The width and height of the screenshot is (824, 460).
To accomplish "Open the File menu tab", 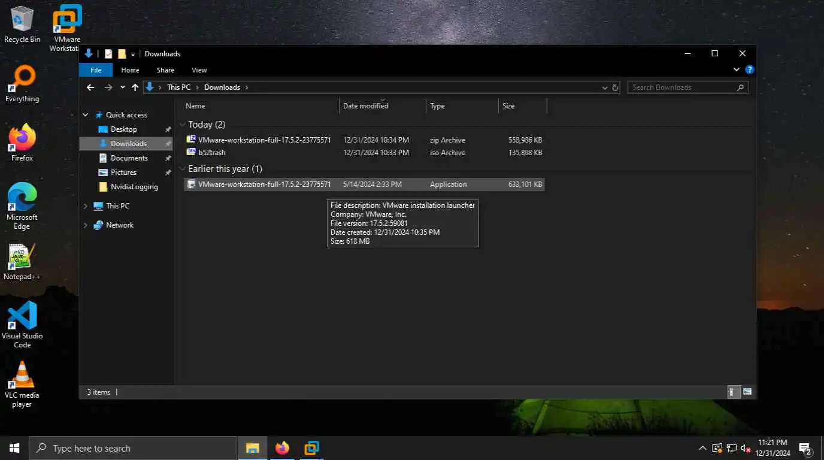I will click(x=96, y=70).
